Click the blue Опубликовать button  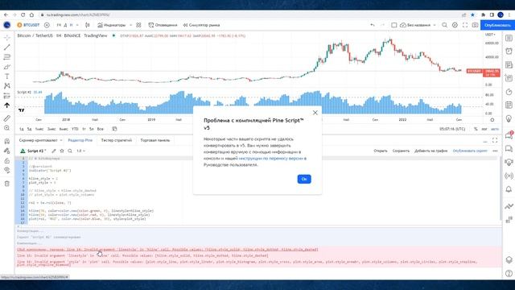[x=497, y=25]
